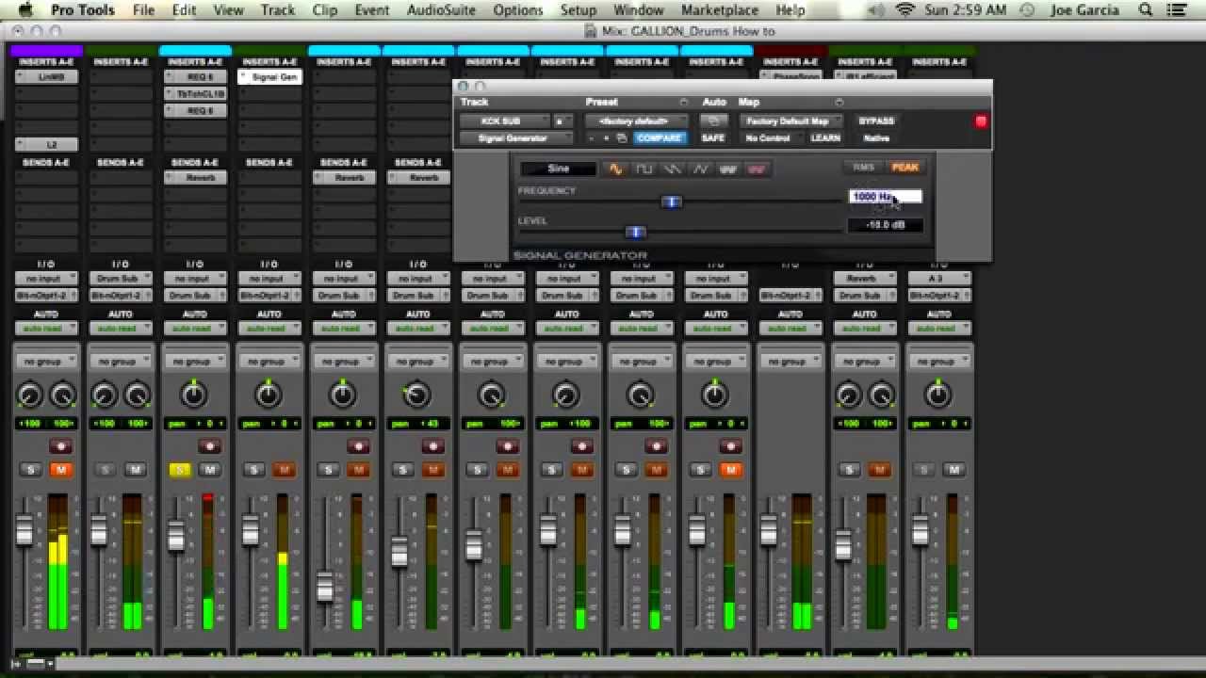The height and width of the screenshot is (678, 1206).
Task: Click the copy settings icon beside COMPARE
Action: click(x=621, y=138)
